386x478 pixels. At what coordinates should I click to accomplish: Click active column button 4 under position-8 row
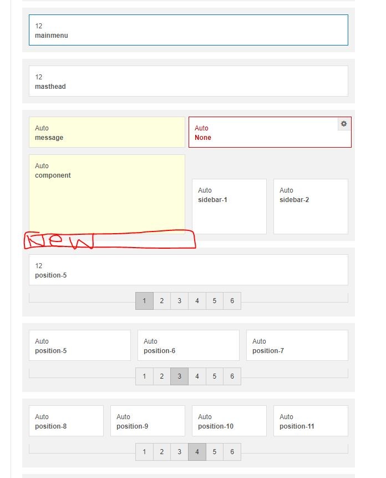click(x=197, y=452)
